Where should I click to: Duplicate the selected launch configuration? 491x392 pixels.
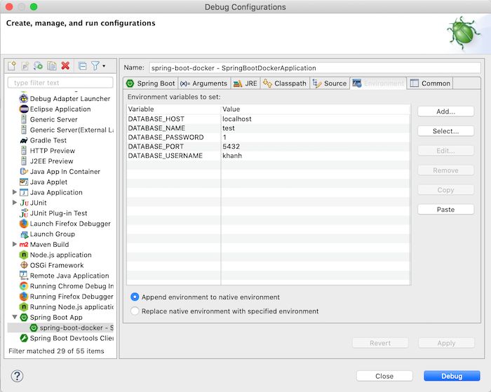pos(52,66)
